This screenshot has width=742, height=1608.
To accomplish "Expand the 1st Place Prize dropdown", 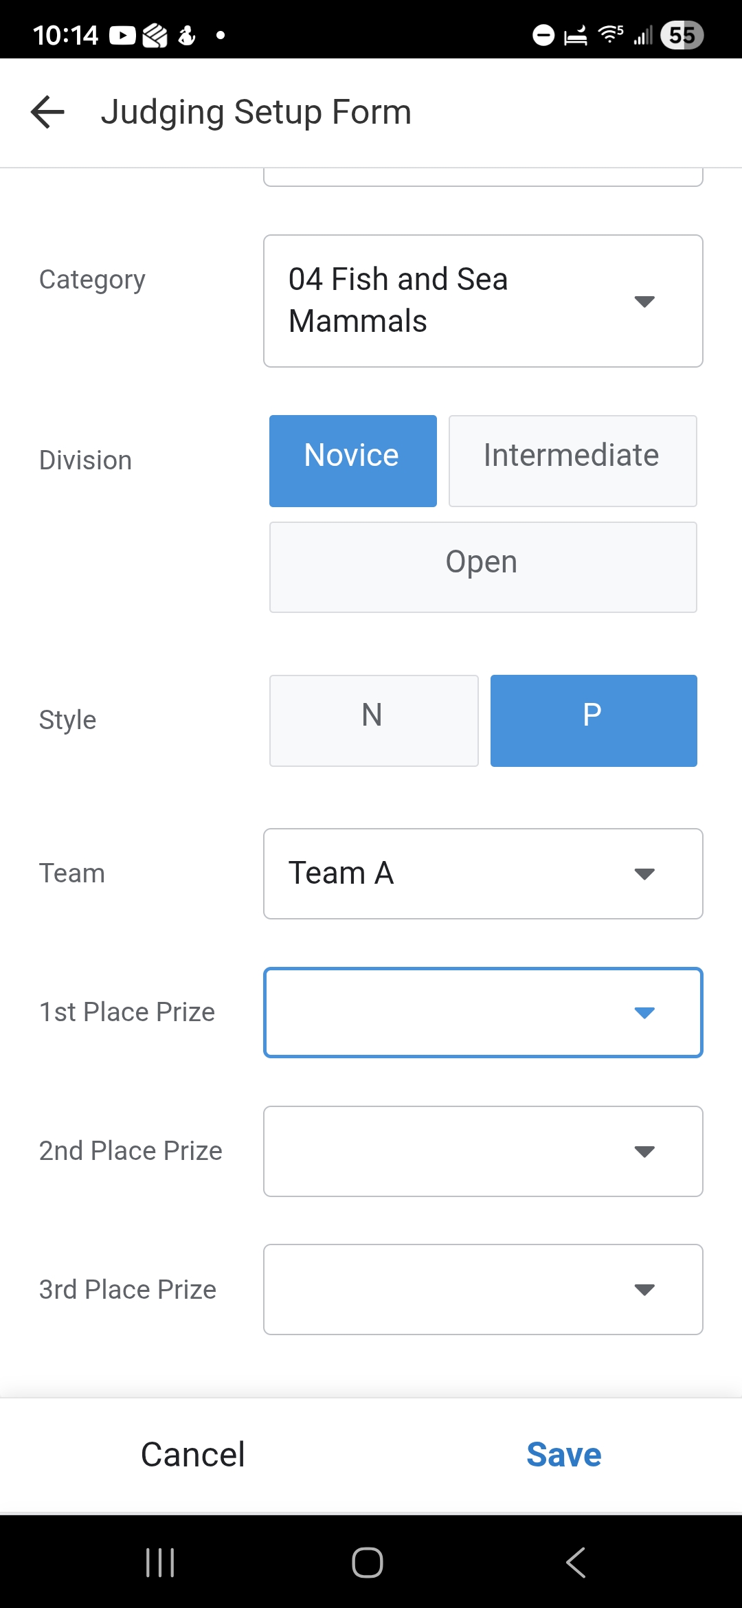I will click(x=483, y=1012).
